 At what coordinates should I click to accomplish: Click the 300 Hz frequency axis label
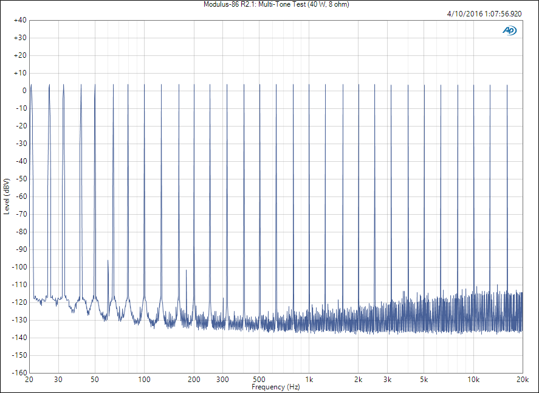click(223, 380)
